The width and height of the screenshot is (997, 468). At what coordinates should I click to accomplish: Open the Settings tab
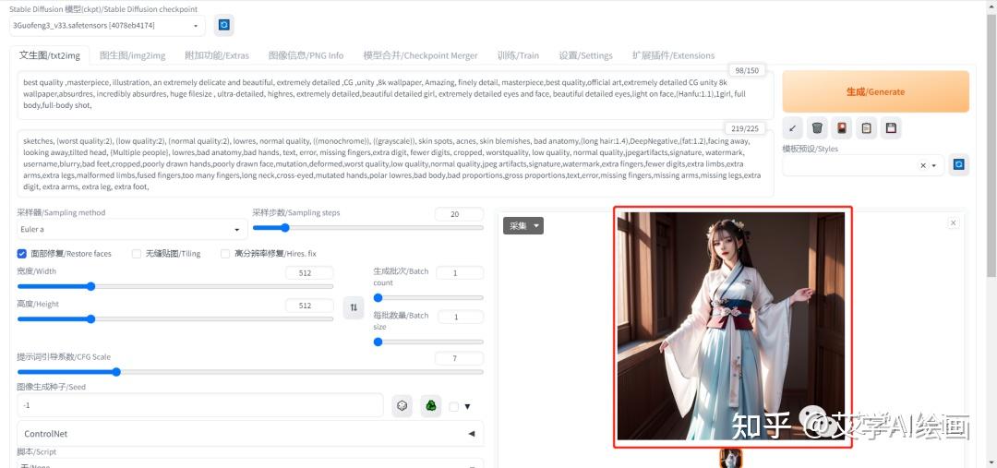click(x=585, y=55)
